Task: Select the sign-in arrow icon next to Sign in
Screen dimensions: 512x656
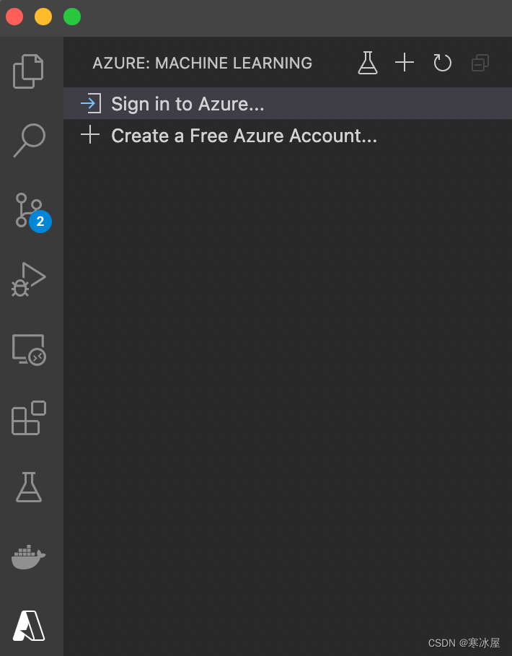Action: pyautogui.click(x=89, y=103)
